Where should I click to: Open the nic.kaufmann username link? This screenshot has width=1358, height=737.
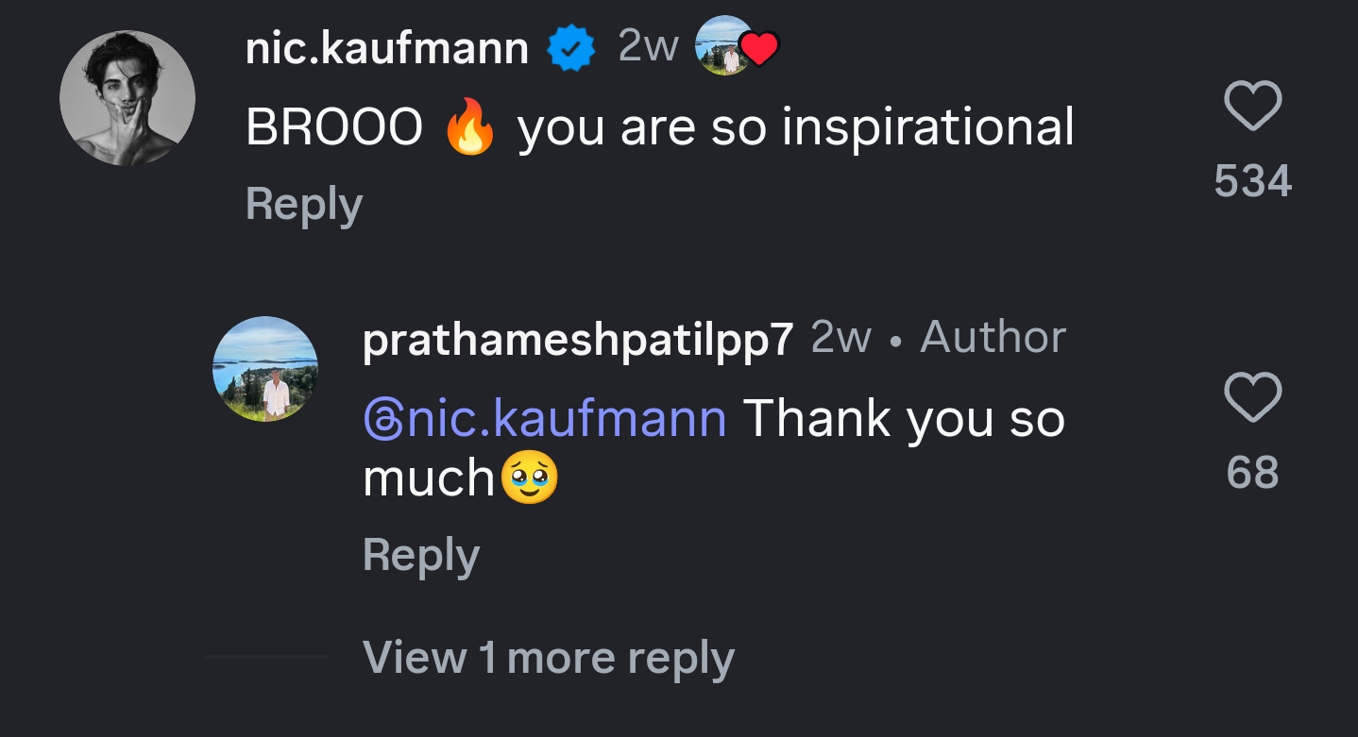click(x=386, y=47)
